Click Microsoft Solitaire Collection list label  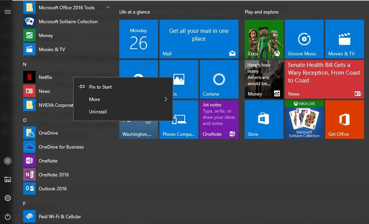[68, 22]
